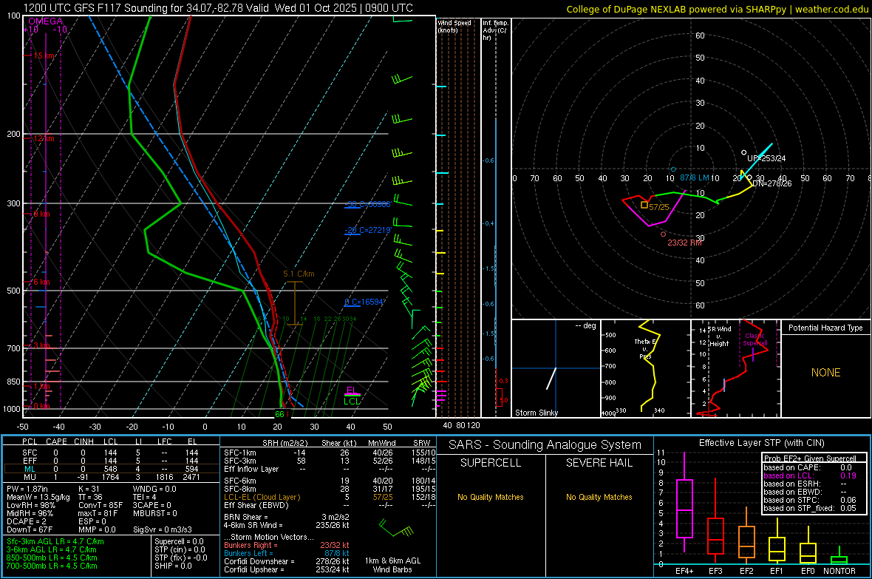This screenshot has width=872, height=579.
Task: Select the Classic Supercell label
Action: (755, 339)
